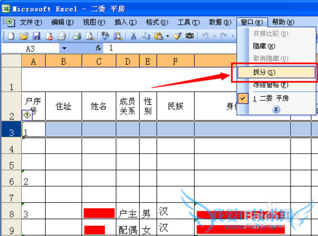This screenshot has height=236, width=318.
Task: Select row 3 header
Action: pos(11,129)
